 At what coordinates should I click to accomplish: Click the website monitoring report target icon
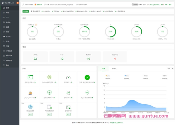(x=30, y=107)
